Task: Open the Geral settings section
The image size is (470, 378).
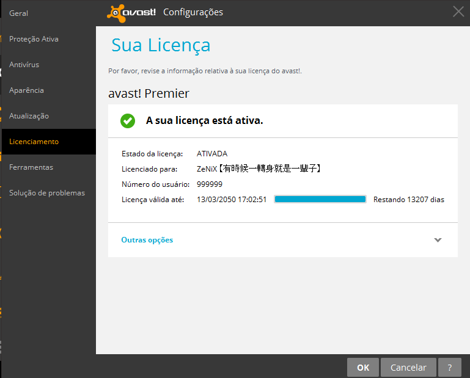Action: coord(18,13)
